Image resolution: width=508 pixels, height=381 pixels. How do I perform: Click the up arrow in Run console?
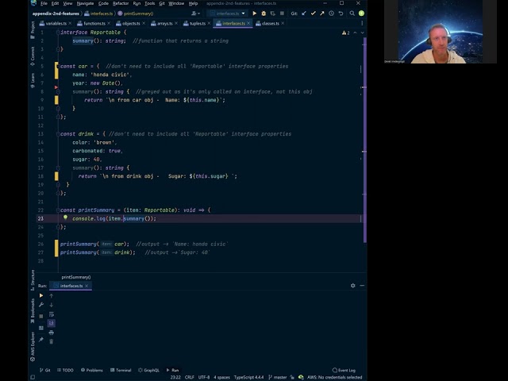pyautogui.click(x=51, y=295)
